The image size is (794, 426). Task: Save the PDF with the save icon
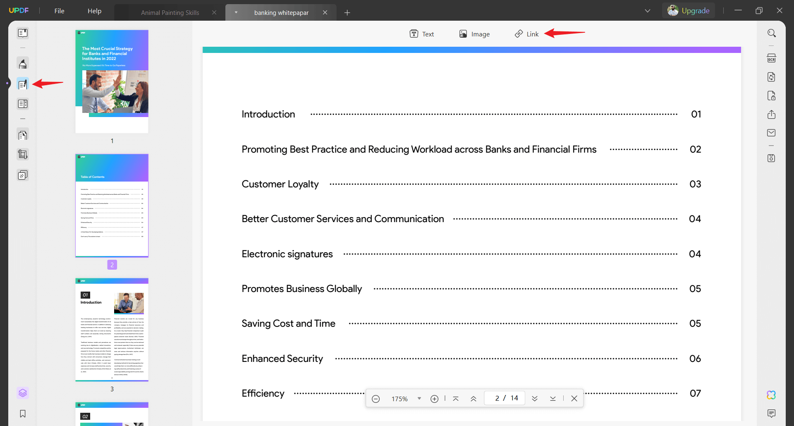tap(772, 158)
